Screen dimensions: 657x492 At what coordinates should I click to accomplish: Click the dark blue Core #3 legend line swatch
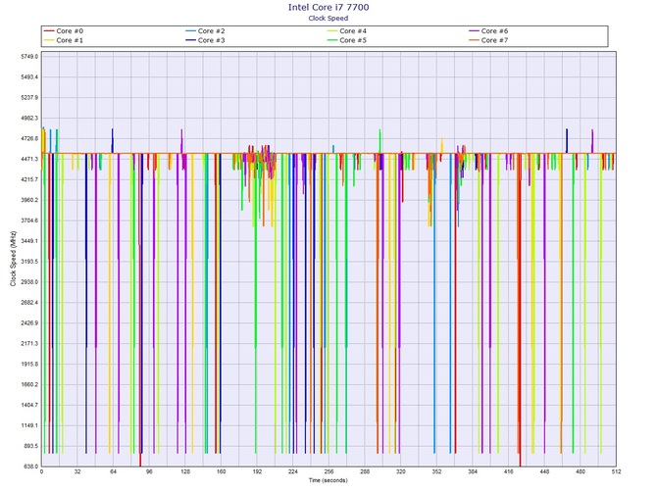point(190,40)
